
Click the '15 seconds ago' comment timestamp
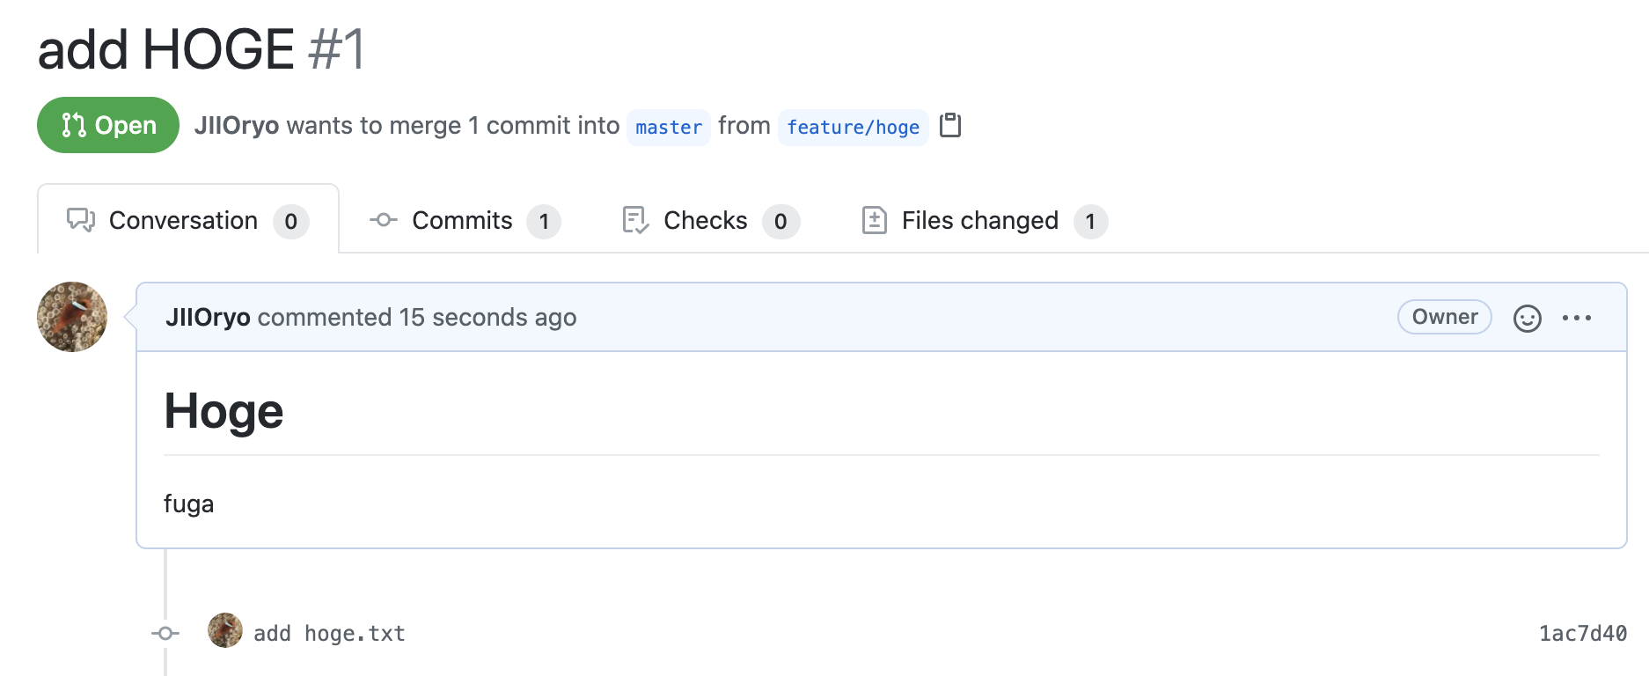click(x=487, y=318)
